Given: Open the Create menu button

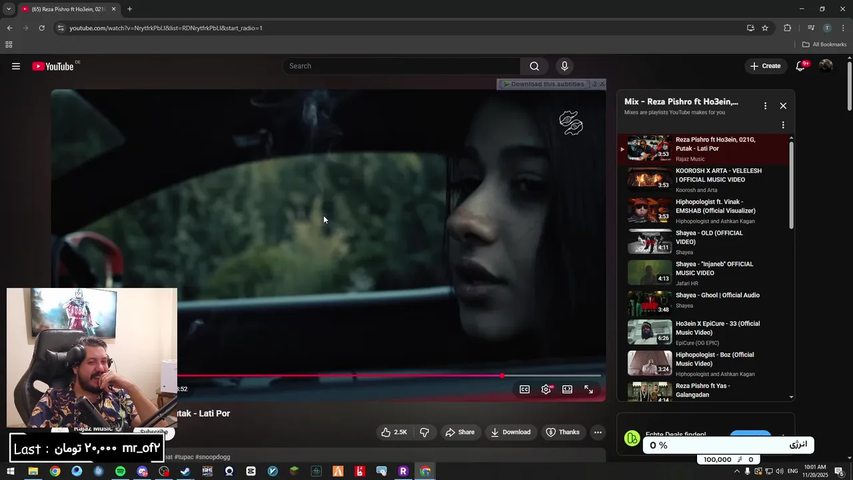Looking at the screenshot, I should point(765,66).
